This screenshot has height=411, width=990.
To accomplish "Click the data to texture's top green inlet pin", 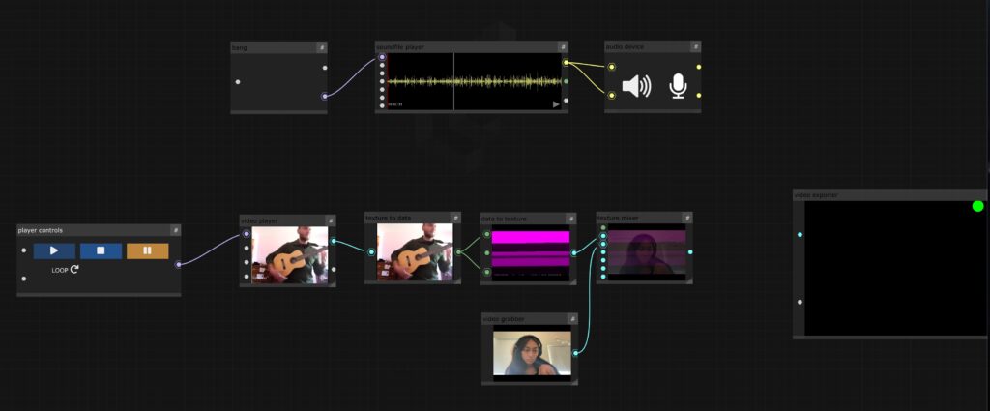I will (487, 234).
